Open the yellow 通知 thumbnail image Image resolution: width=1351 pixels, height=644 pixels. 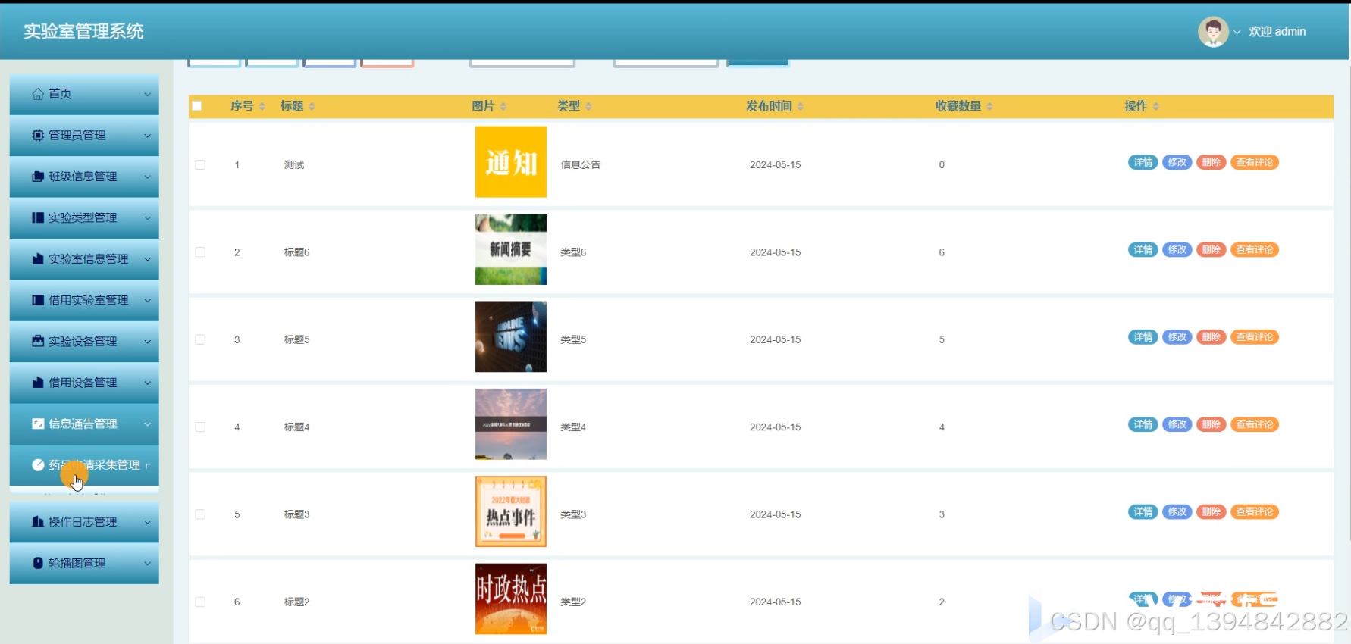click(511, 162)
